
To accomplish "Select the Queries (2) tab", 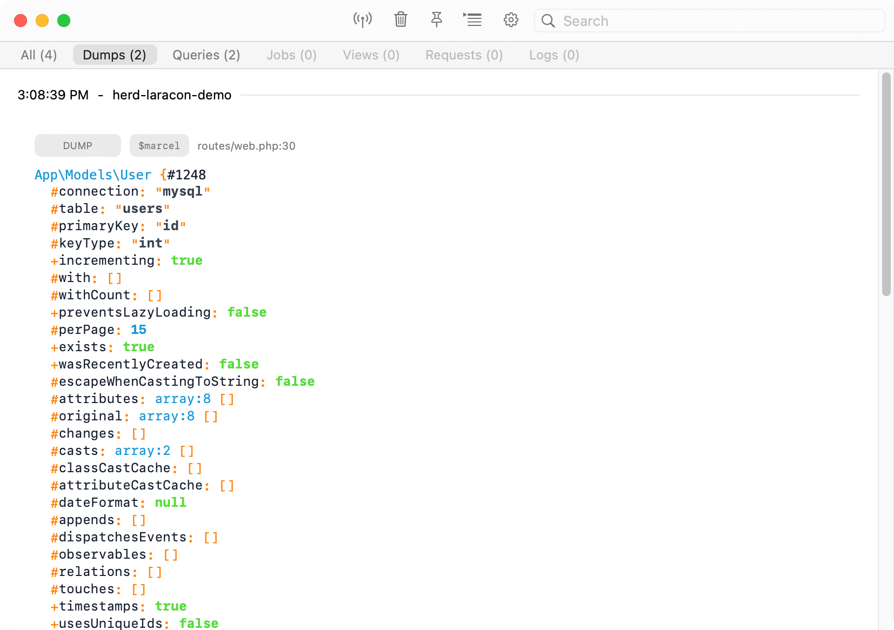I will click(x=206, y=55).
